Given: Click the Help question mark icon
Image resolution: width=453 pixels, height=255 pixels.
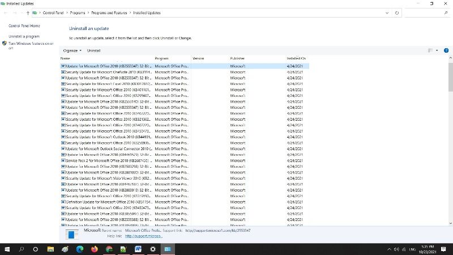Looking at the screenshot, I should (446, 50).
